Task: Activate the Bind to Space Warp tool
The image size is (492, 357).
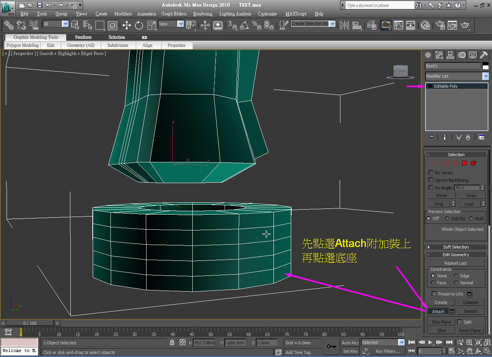Action: [34, 25]
